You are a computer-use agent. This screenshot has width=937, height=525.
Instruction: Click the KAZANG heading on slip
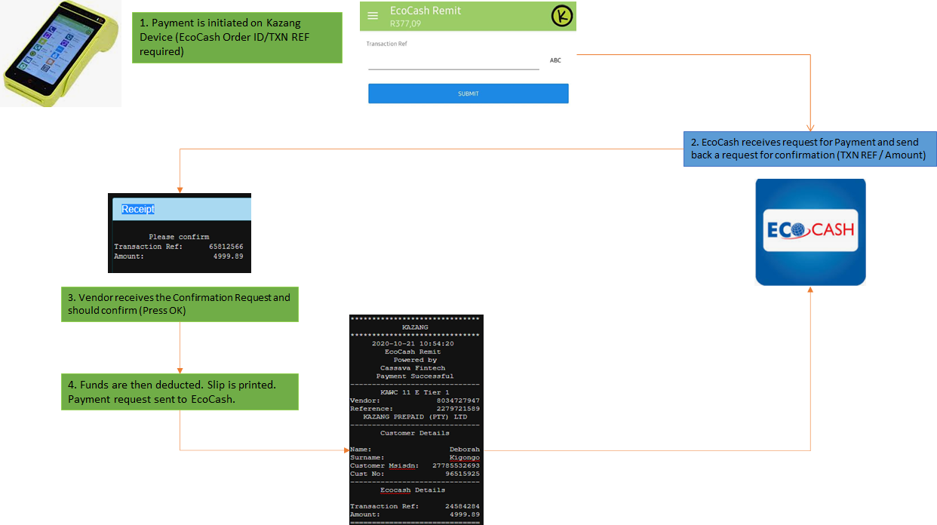[415, 327]
